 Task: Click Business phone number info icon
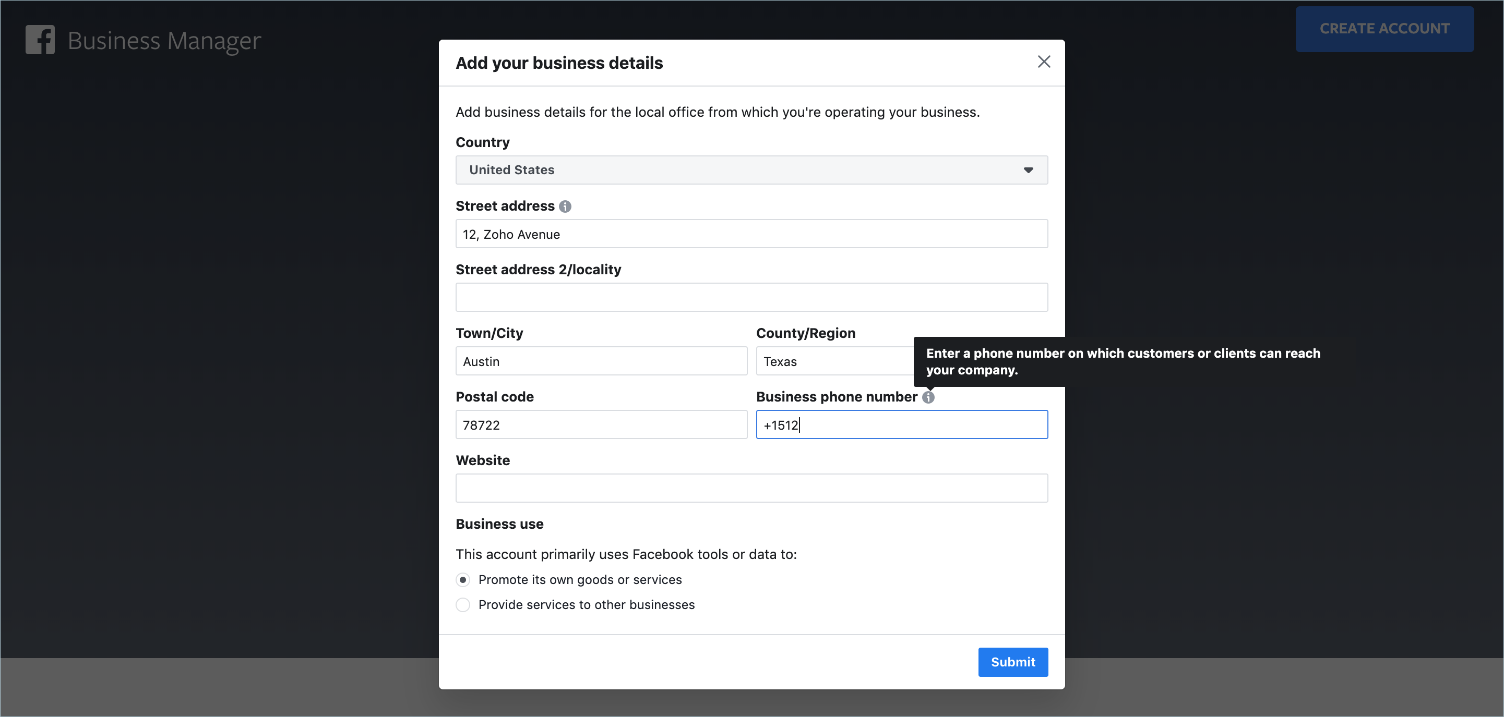(928, 397)
